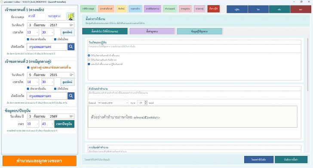The image size is (313, 168).
Task: Open current time minute dropdown showing 43
Action: 48,124
